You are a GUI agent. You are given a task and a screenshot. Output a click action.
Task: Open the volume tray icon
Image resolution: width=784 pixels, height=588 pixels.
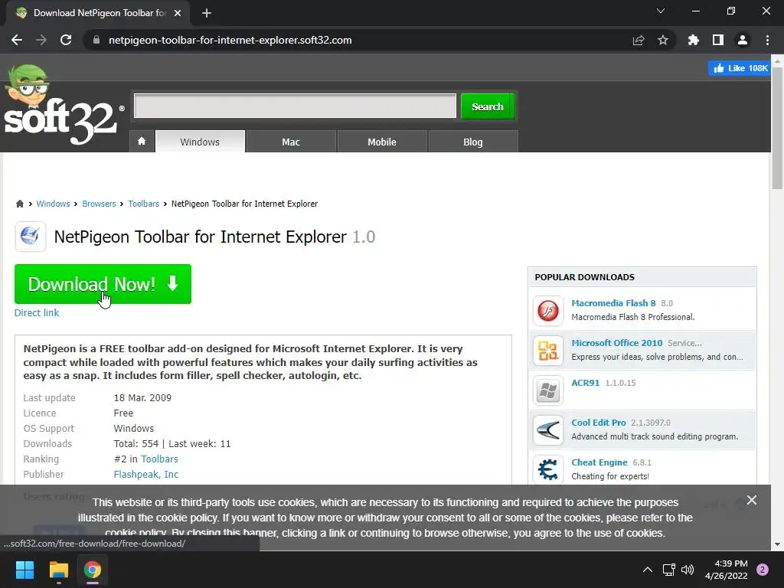688,570
